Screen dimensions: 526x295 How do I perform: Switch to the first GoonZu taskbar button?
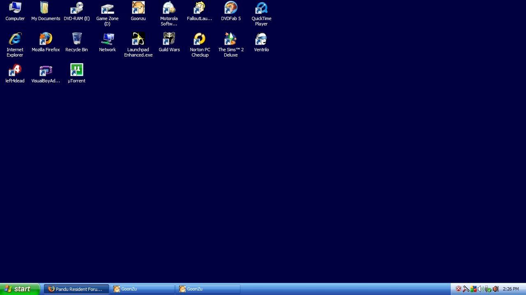coord(142,289)
